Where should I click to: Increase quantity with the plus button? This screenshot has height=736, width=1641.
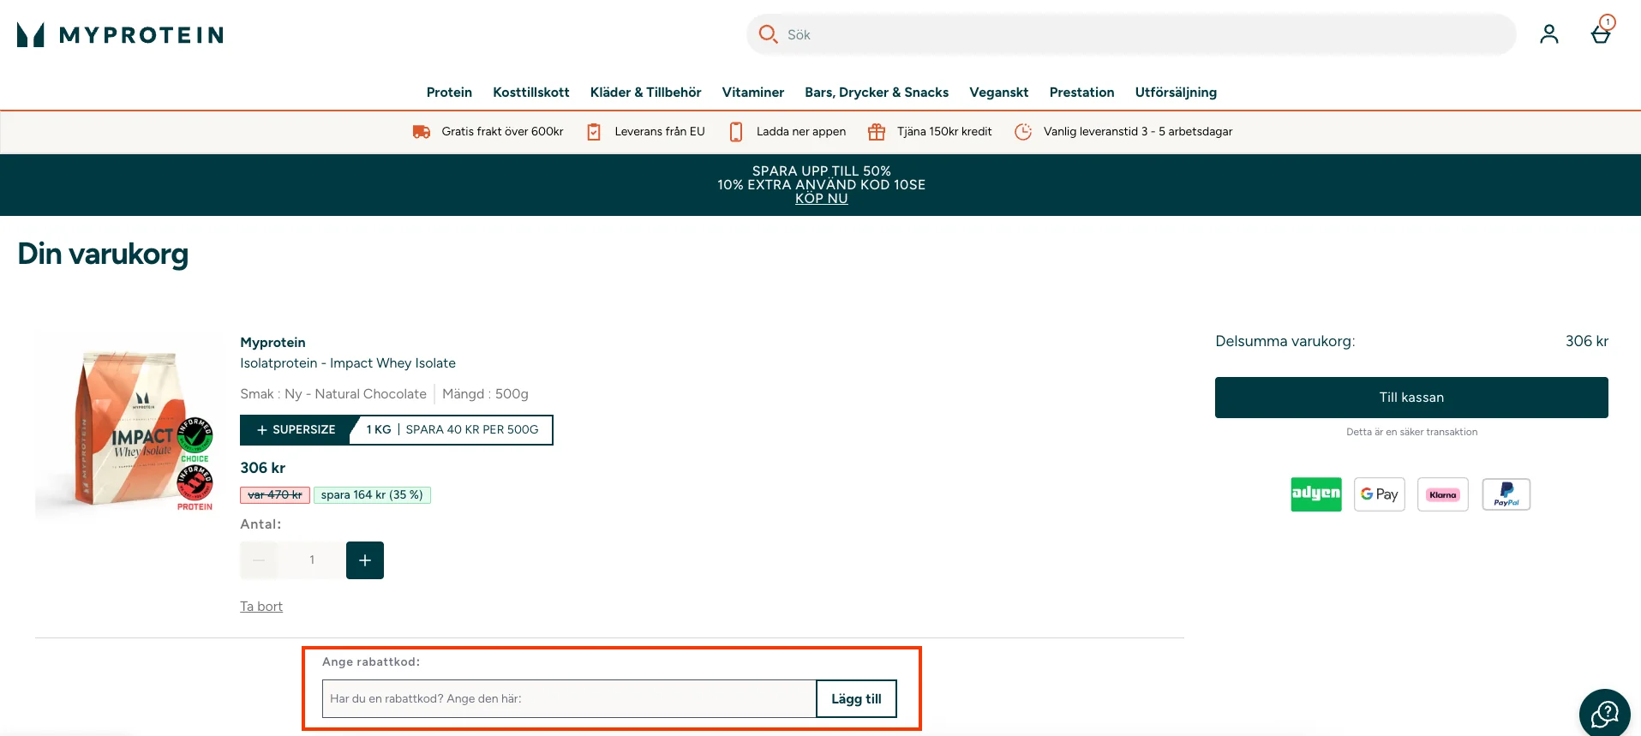click(365, 560)
